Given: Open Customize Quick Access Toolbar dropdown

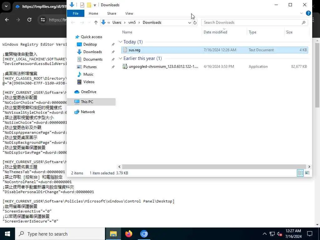Looking at the screenshot, I should (x=95, y=5).
